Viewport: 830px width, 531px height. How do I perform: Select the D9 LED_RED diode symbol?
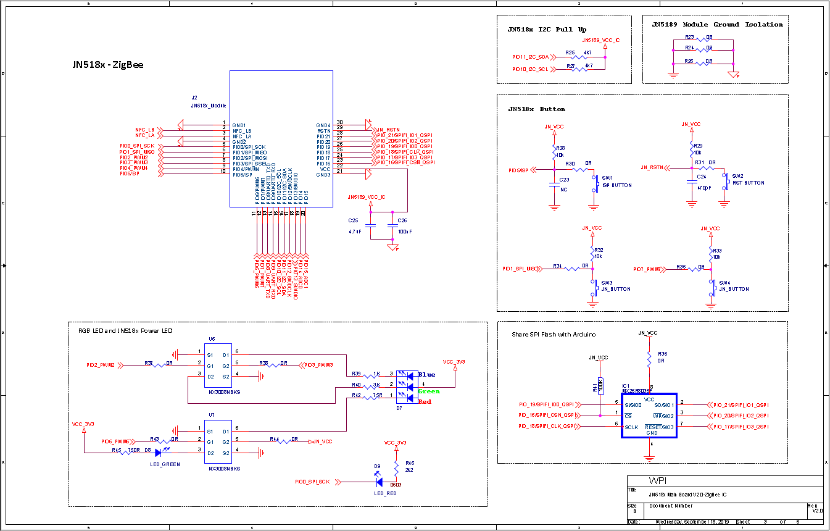pyautogui.click(x=379, y=482)
